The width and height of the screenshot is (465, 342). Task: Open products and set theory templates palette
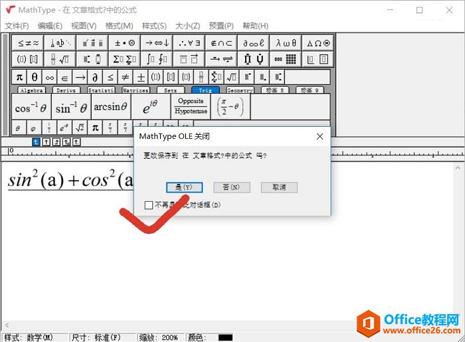pos(254,59)
